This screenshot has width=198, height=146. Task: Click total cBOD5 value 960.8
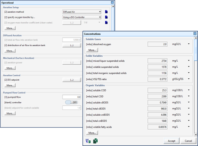click(157, 109)
